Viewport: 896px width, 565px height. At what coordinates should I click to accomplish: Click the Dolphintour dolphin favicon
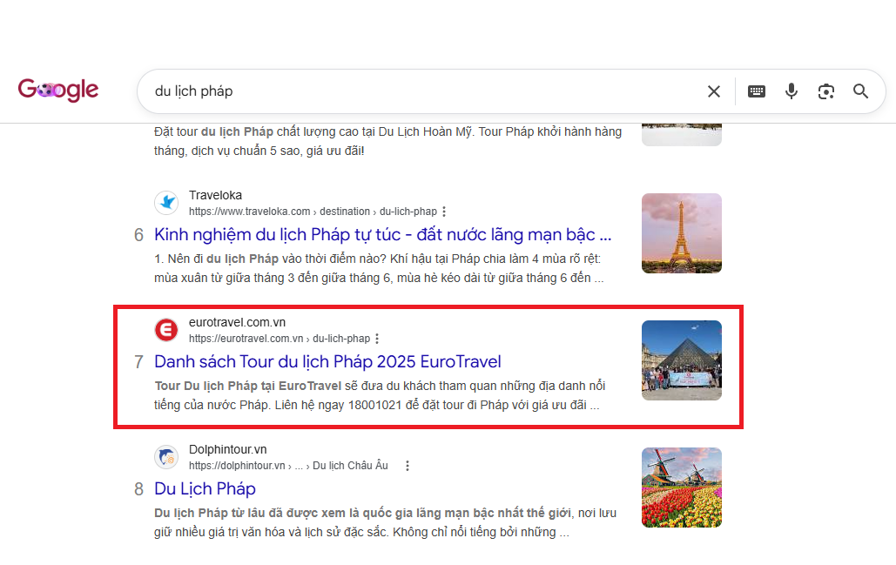[166, 457]
